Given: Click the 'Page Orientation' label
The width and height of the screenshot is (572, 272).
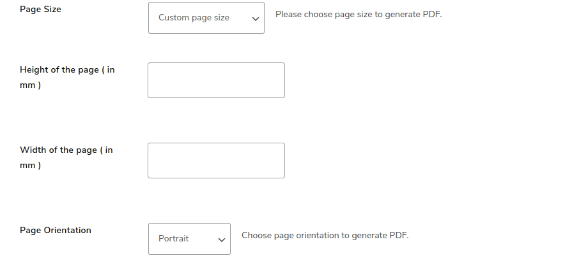Looking at the screenshot, I should tap(56, 230).
